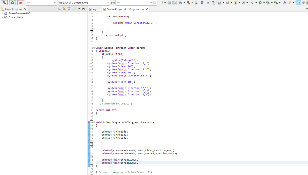Click the Save disk icon
The width and height of the screenshot is (308, 175).
tap(169, 3)
